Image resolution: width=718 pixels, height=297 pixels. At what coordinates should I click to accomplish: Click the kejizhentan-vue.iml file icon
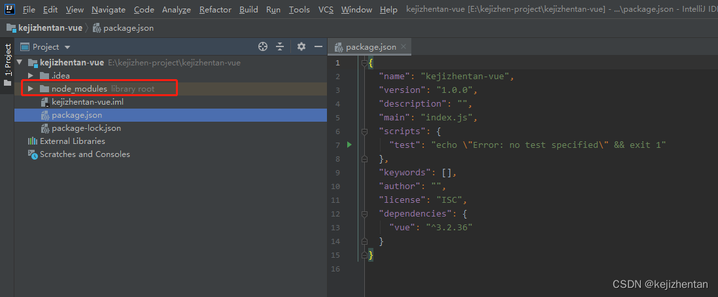click(44, 102)
